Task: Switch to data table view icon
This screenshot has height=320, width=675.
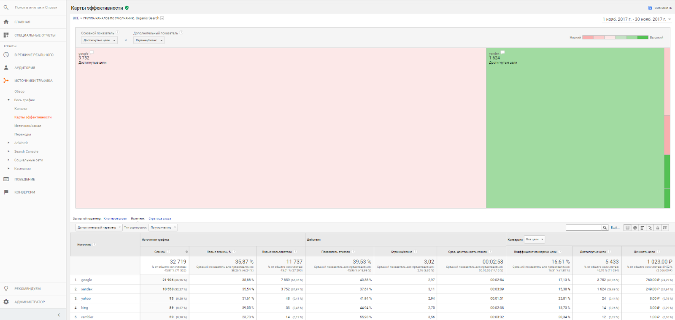Action: pyautogui.click(x=627, y=228)
